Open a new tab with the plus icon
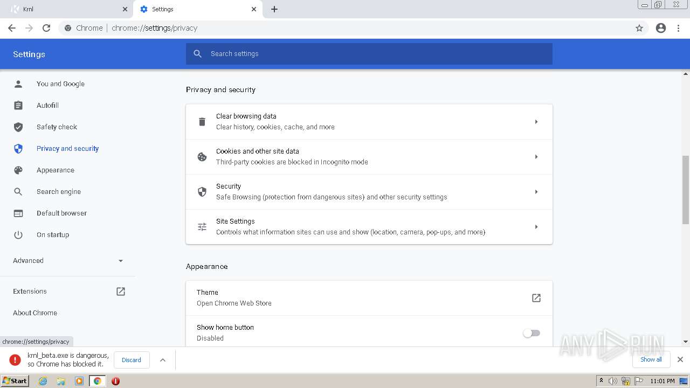The height and width of the screenshot is (388, 690). pyautogui.click(x=274, y=9)
